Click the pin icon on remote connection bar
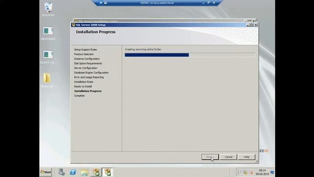The width and height of the screenshot is (314, 177). click(101, 3)
